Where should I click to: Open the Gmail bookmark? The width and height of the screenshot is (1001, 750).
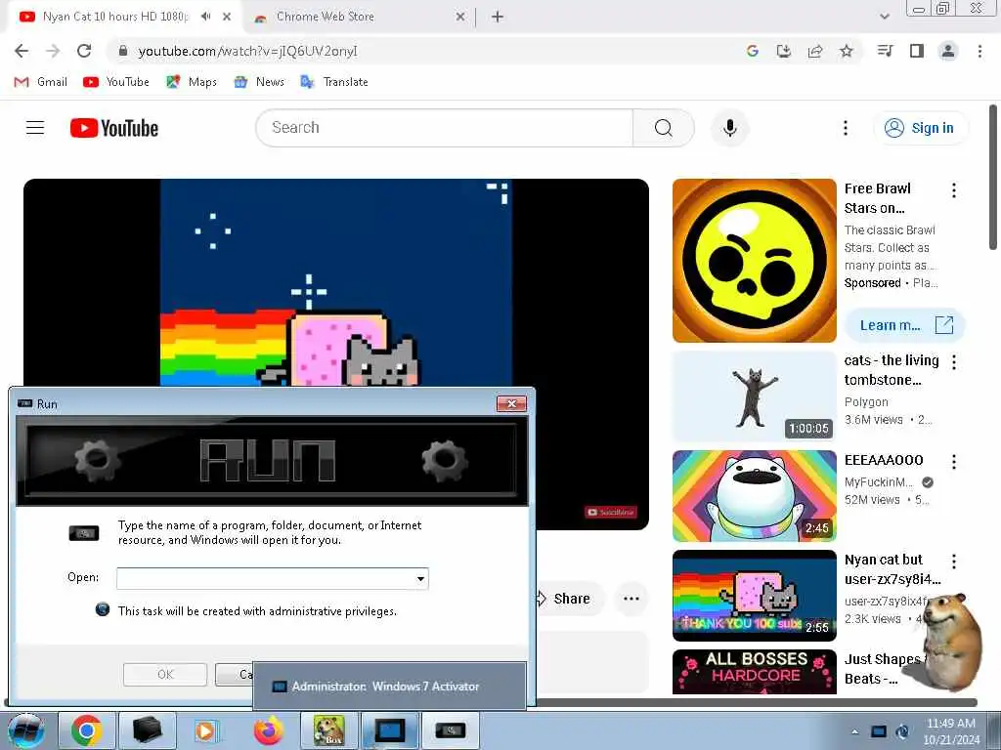(x=41, y=82)
